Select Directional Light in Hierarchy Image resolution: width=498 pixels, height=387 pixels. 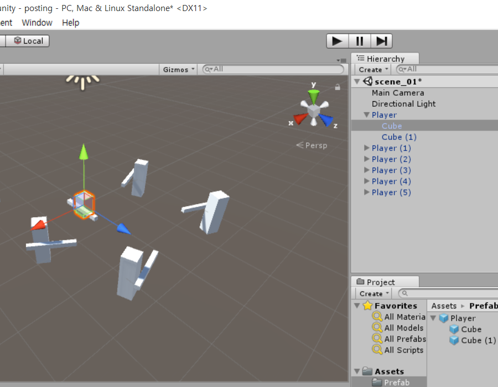[x=403, y=104]
